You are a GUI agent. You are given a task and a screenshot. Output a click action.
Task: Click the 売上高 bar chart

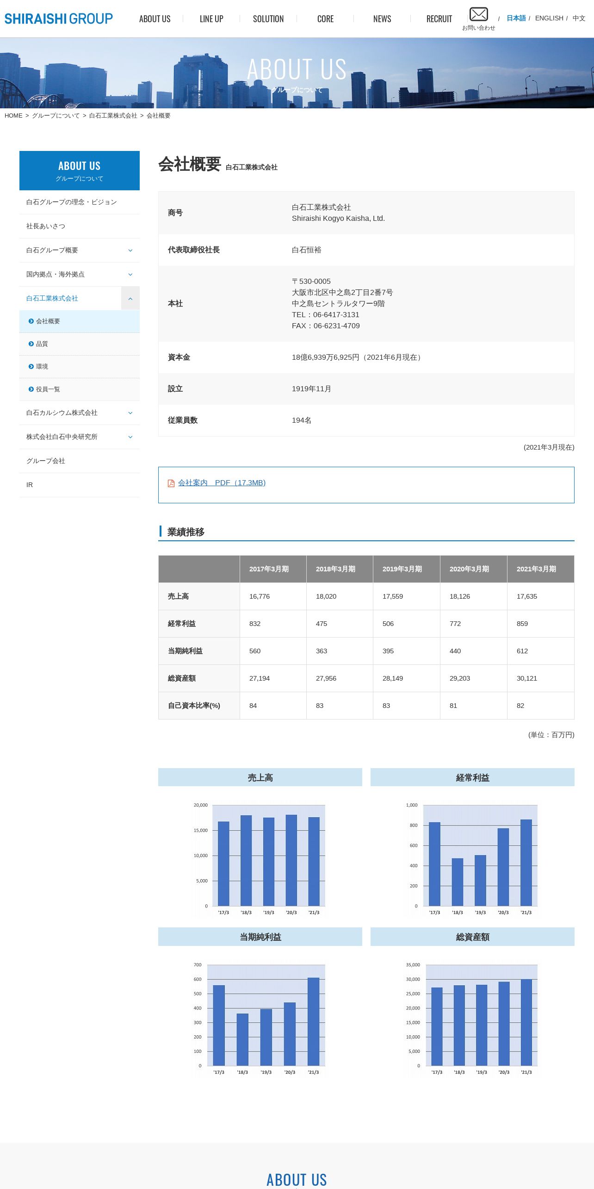260,859
